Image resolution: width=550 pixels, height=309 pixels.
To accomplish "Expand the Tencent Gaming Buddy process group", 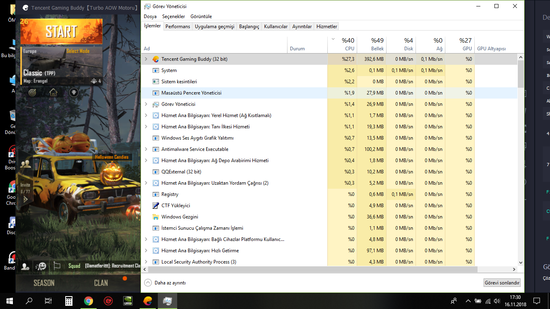I will pos(146,59).
